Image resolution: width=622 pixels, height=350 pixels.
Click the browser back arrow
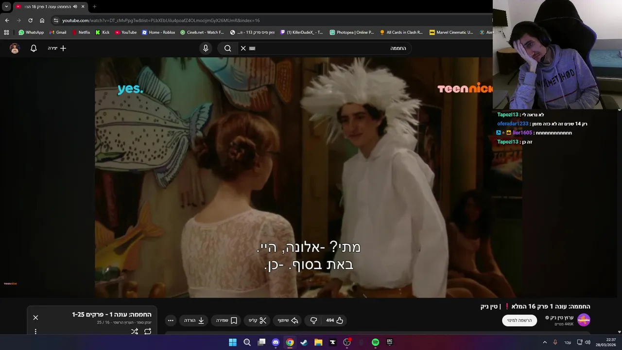[x=7, y=20]
